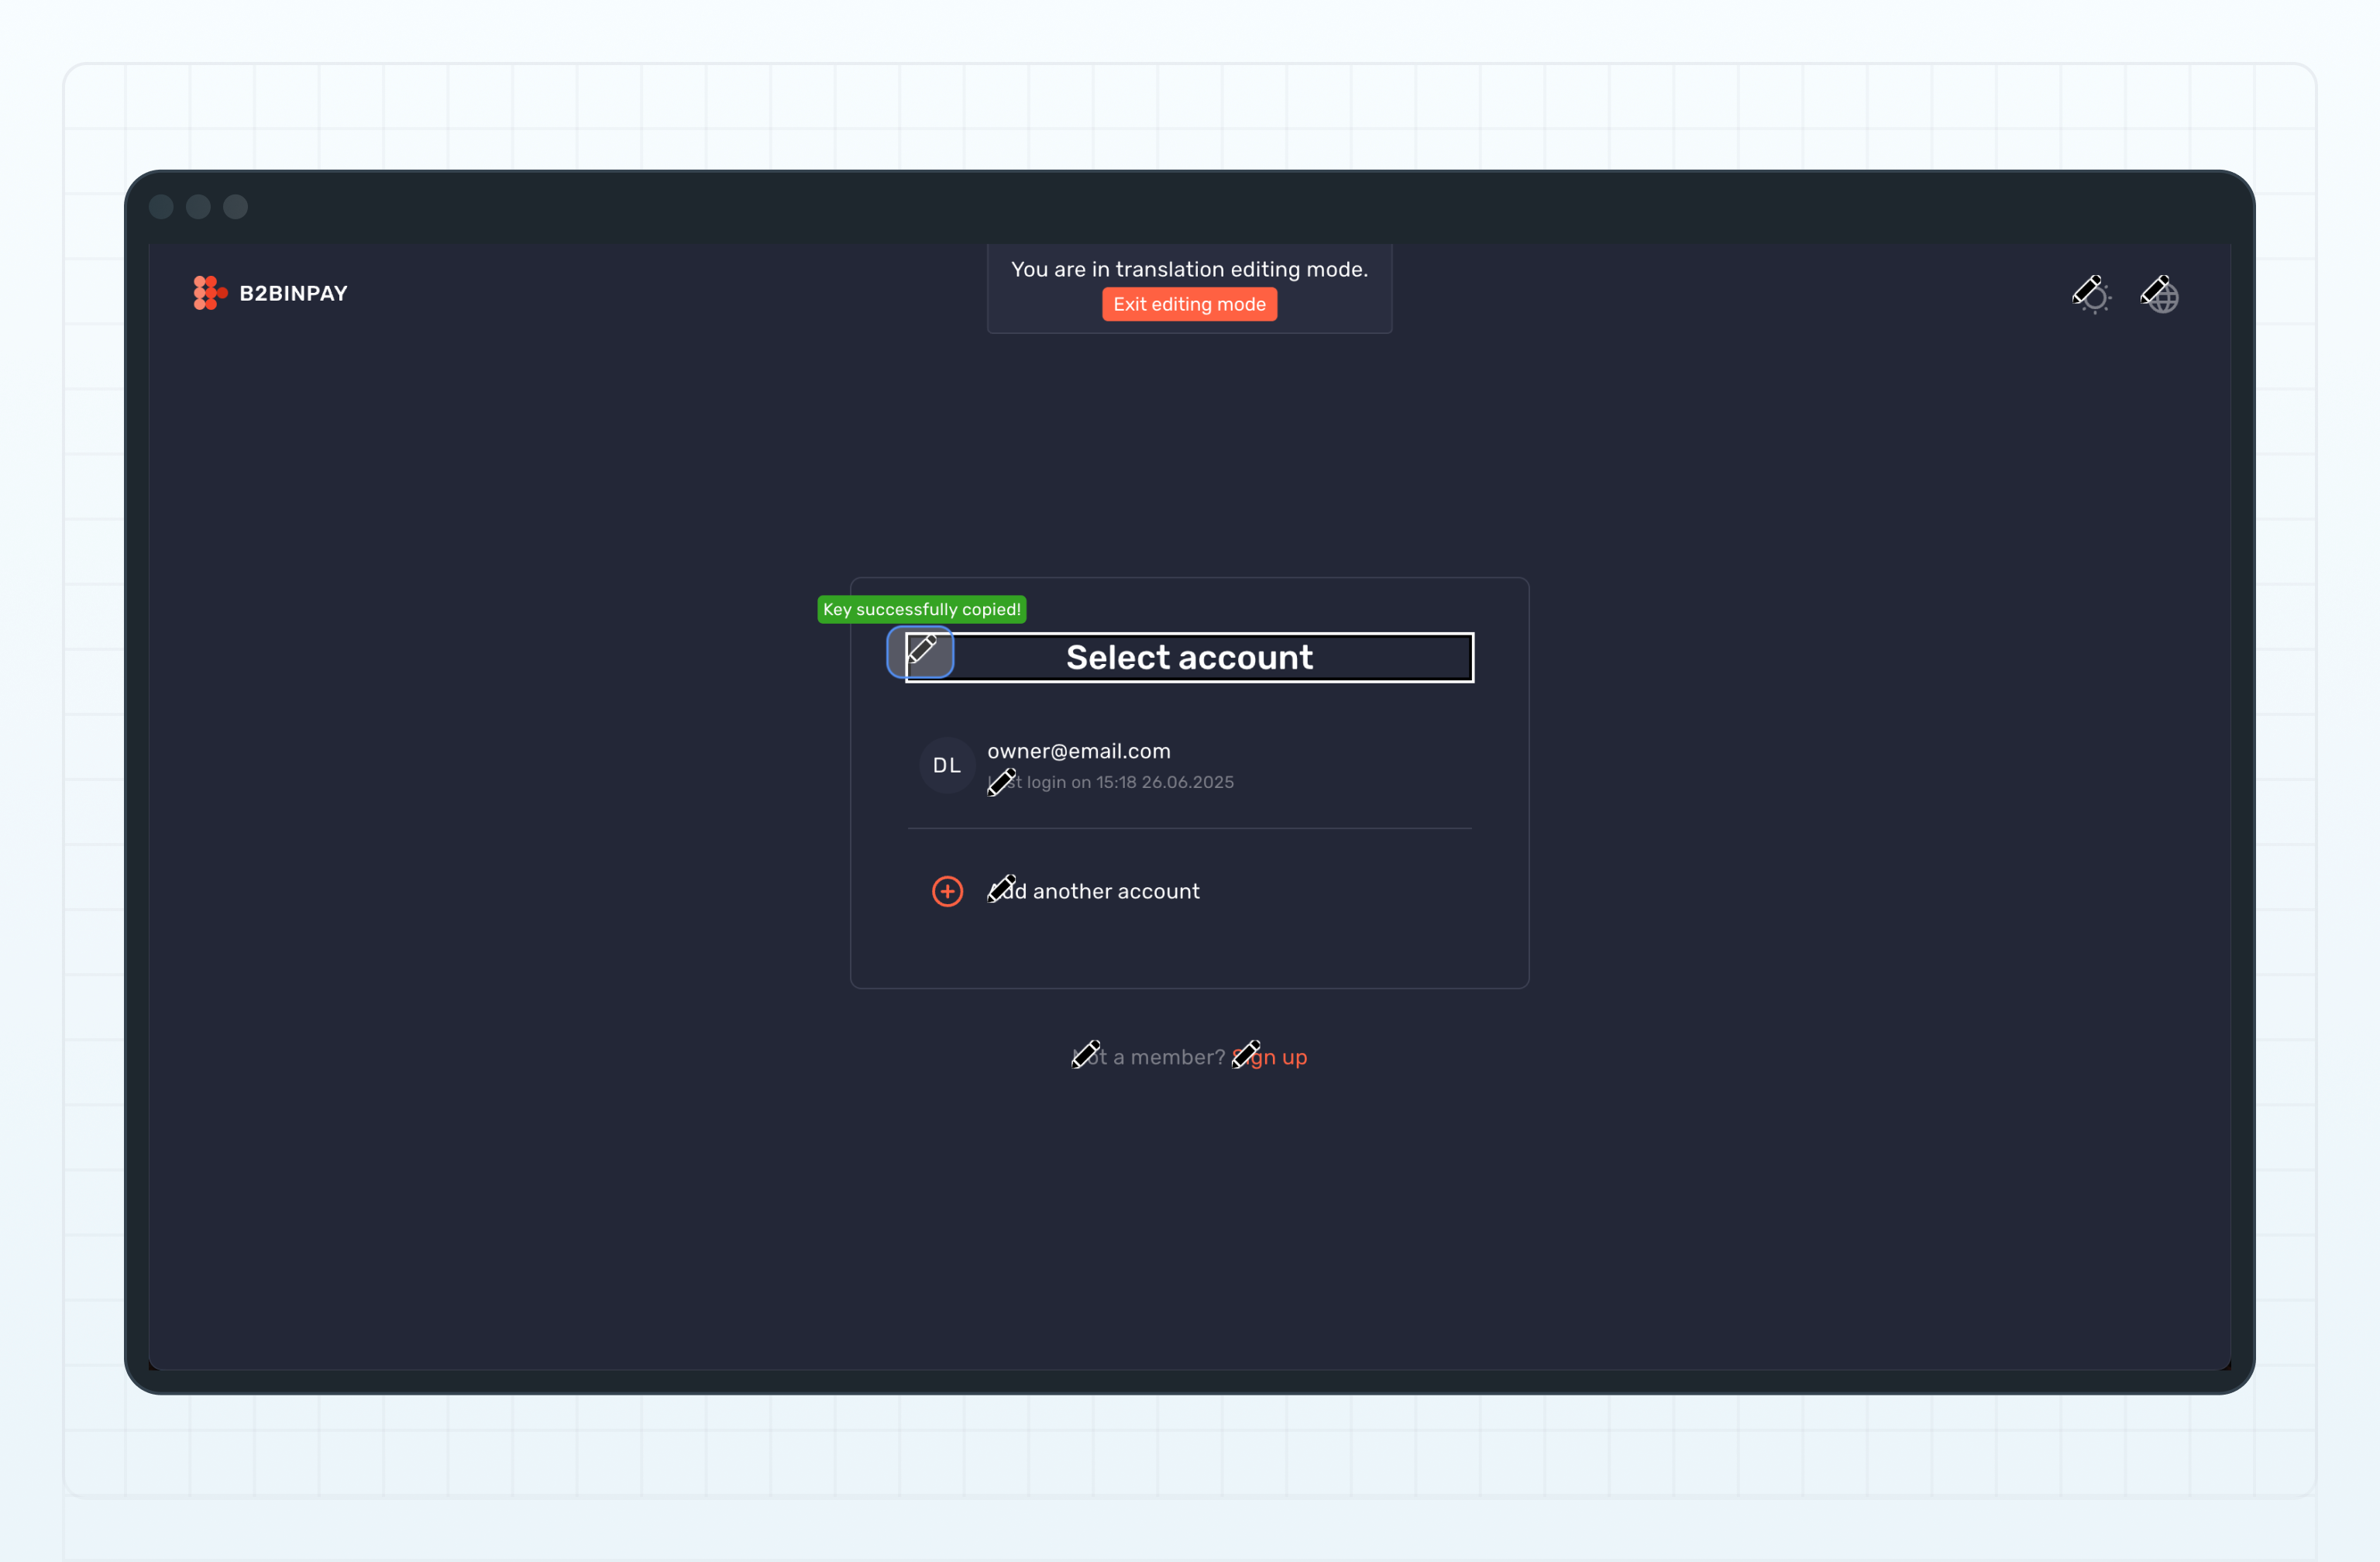
Task: Dismiss the Key successfully copied toast
Action: (921, 609)
